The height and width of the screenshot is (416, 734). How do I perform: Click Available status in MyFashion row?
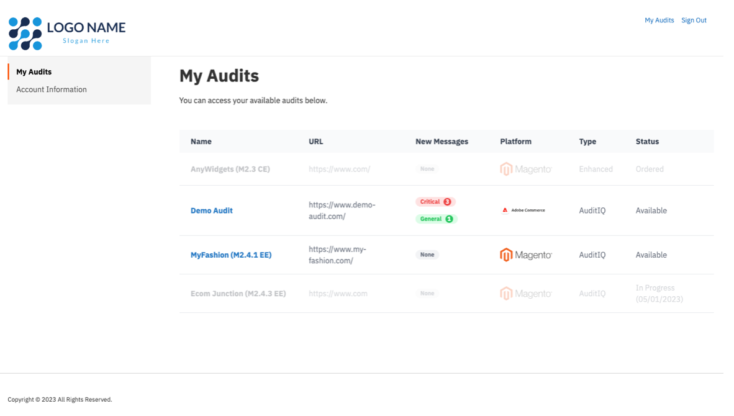[651, 255]
